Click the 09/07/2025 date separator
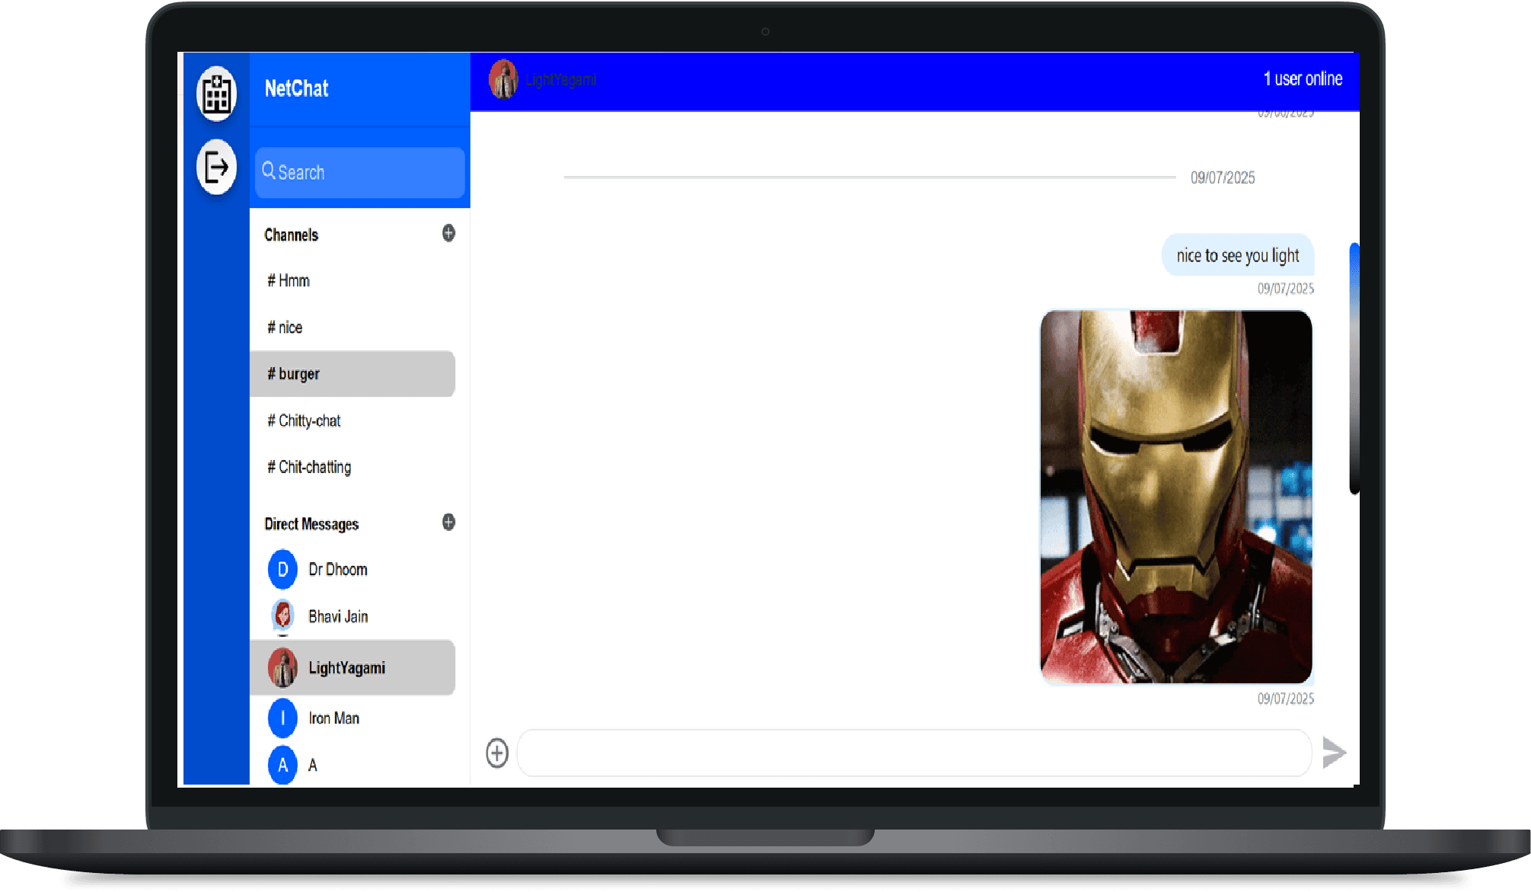1531x892 pixels. pos(1223,177)
